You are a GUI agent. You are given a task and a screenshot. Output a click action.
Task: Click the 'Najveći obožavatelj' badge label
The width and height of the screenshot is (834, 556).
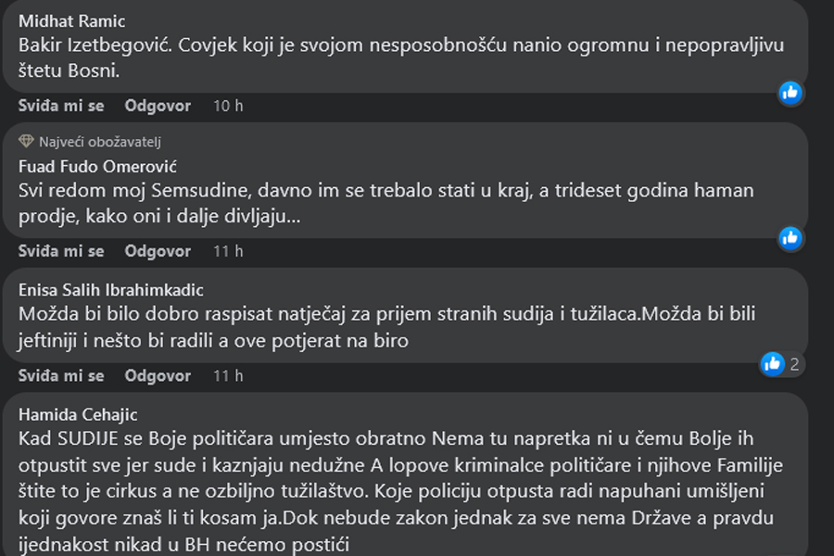100,142
